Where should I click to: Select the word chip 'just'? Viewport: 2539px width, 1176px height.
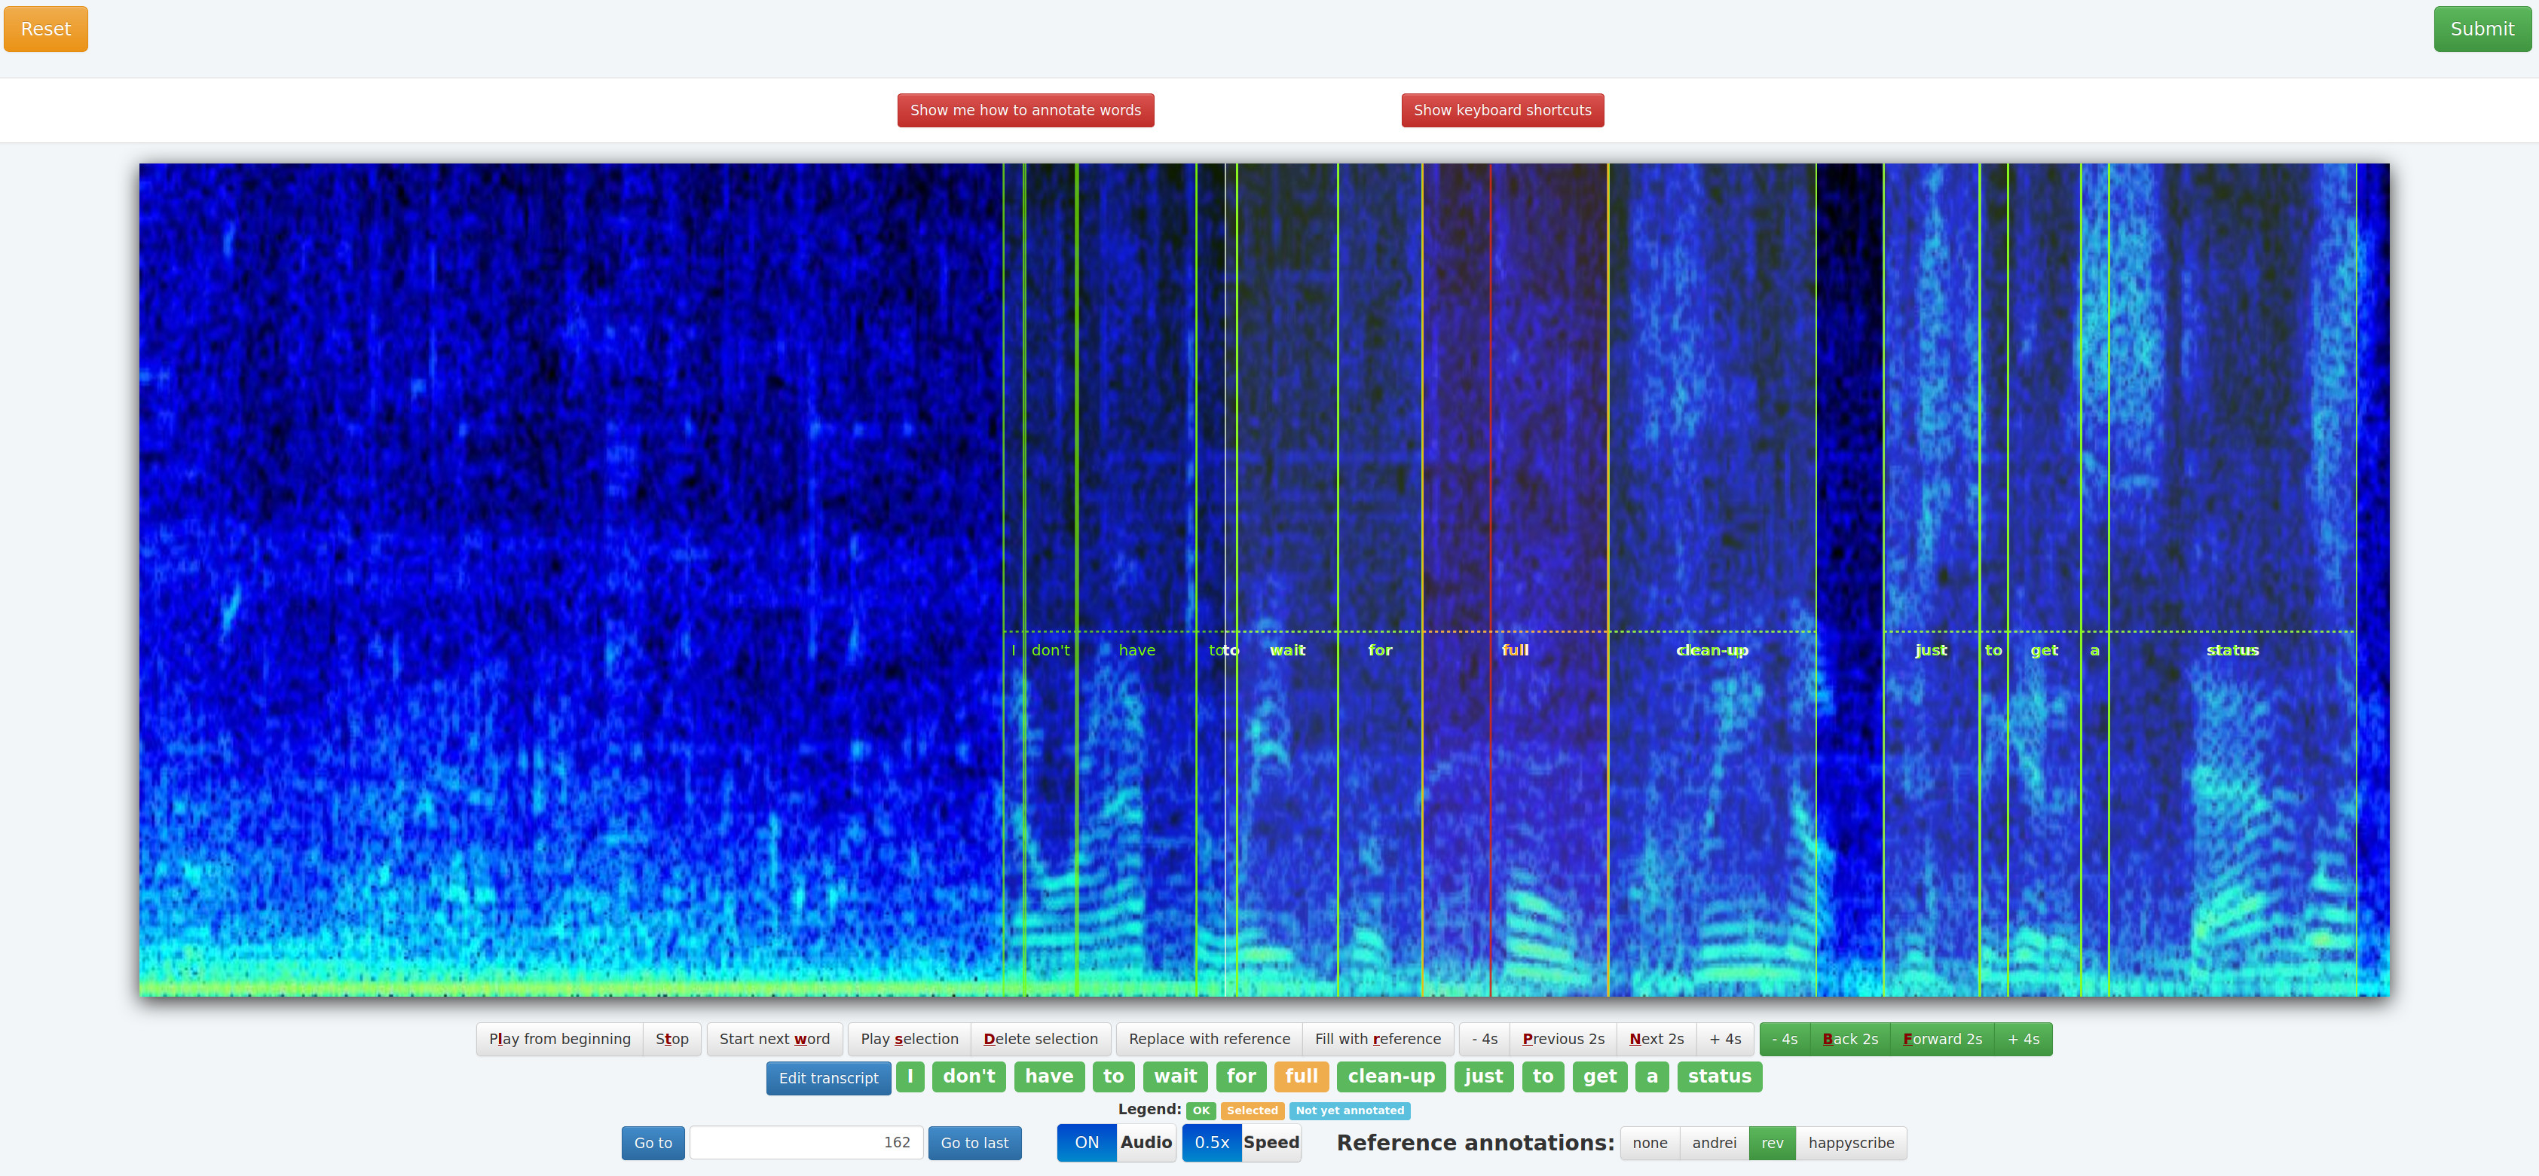(x=1483, y=1077)
